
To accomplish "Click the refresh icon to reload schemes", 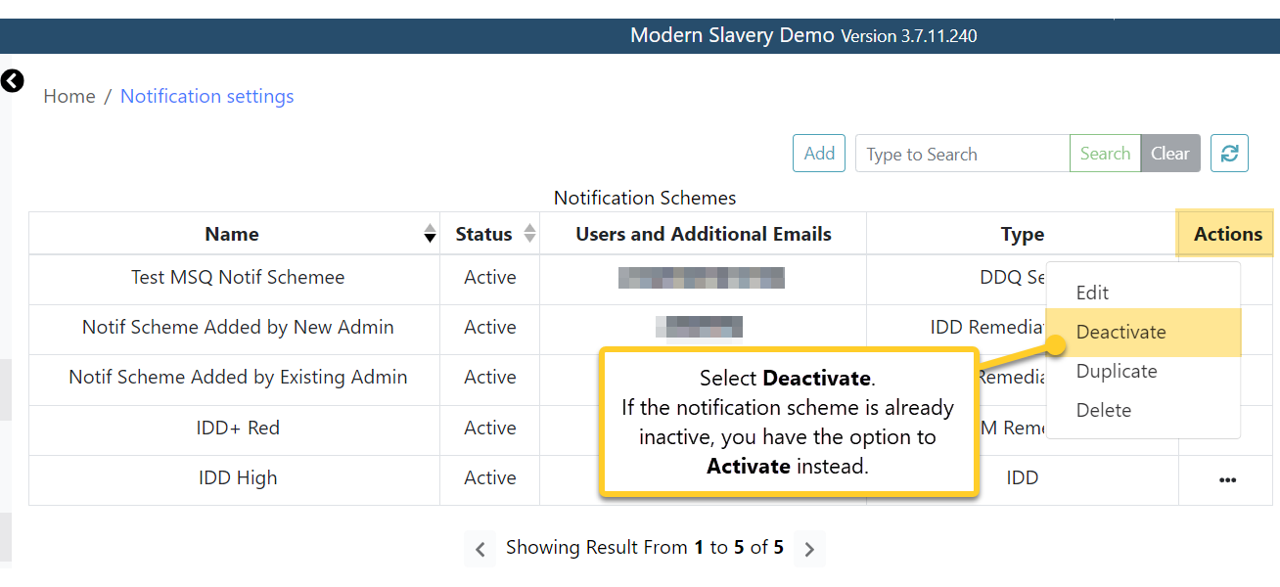I will [x=1229, y=153].
